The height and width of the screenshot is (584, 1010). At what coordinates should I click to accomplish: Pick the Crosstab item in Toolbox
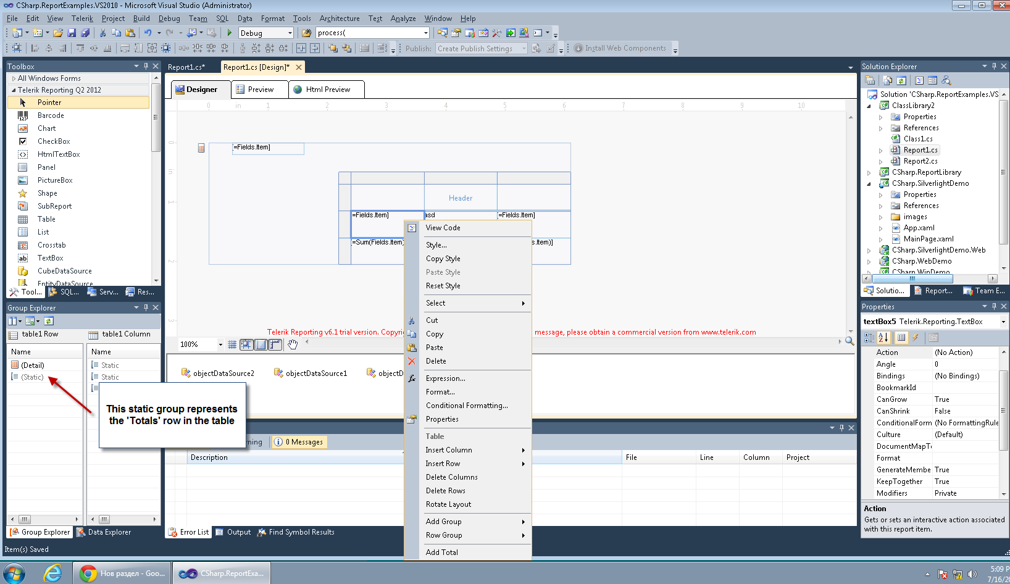pos(51,245)
